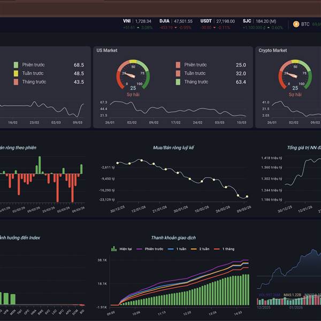Image resolution: width=321 pixels, height=321 pixels.
Task: Click the green bar-chart icon beside Hiện tại
Action: (114, 249)
